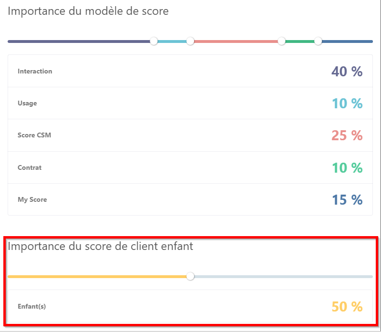Select the Score CSM row label
This screenshot has width=381, height=332.
tap(34, 135)
